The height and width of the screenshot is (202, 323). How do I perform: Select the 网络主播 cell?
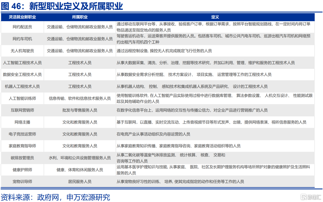(x=22, y=122)
